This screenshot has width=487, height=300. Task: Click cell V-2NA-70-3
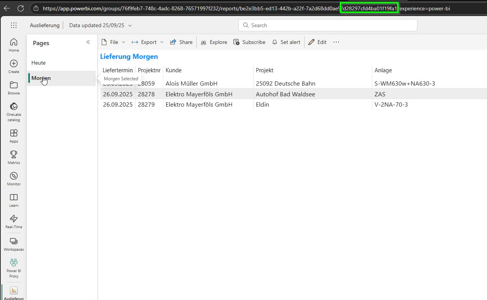pos(391,104)
